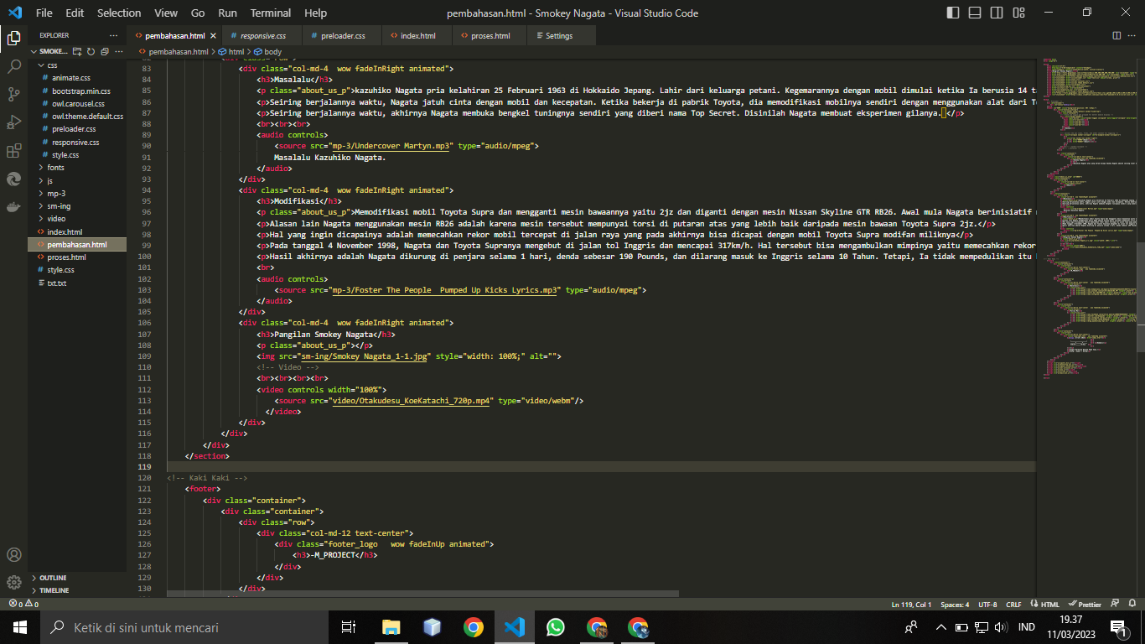Collapse the SMOKE... root folder header

[x=49, y=52]
